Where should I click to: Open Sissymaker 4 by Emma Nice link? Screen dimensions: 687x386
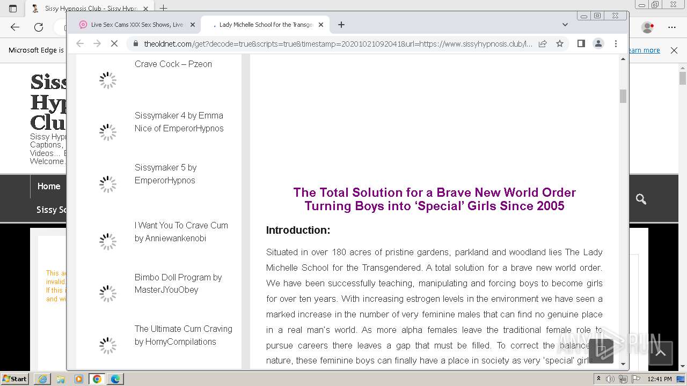[x=179, y=122]
